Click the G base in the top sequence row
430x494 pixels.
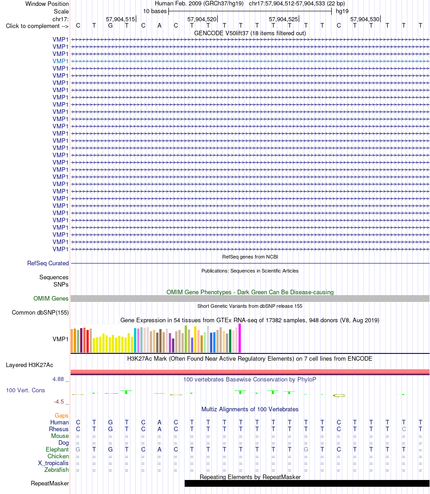click(x=110, y=25)
